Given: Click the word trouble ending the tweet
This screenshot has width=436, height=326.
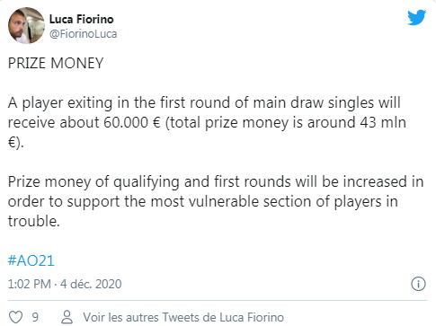Looking at the screenshot, I should (34, 221).
